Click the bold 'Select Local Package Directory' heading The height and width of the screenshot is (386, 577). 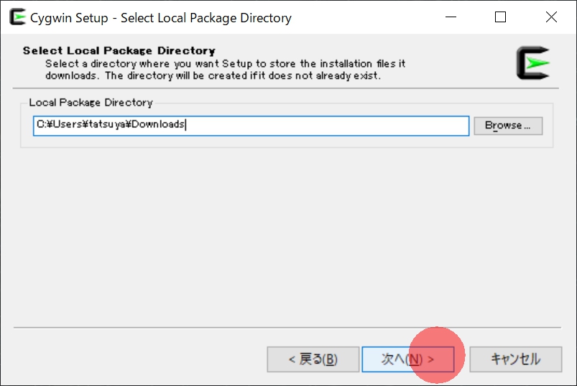coord(119,50)
